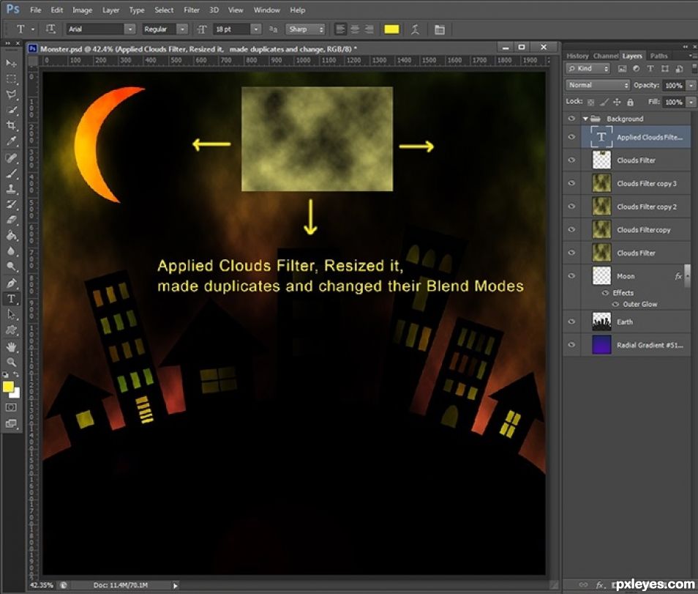Collapse the Background group triangle
The width and height of the screenshot is (698, 594).
[585, 119]
